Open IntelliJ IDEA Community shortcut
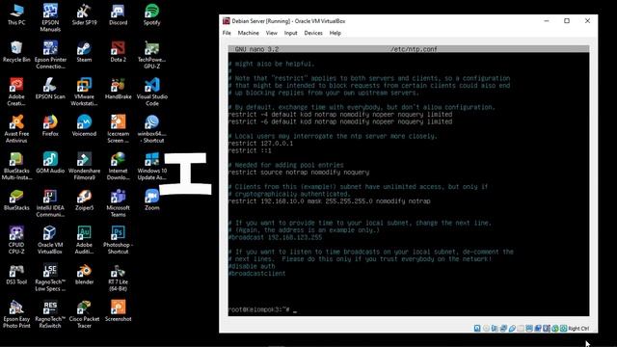The image size is (617, 347). [x=50, y=203]
